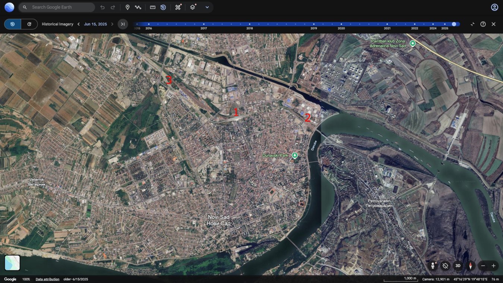Screen dimensions: 503x283
Task: Jump to the latest imagery date
Action: point(123,24)
